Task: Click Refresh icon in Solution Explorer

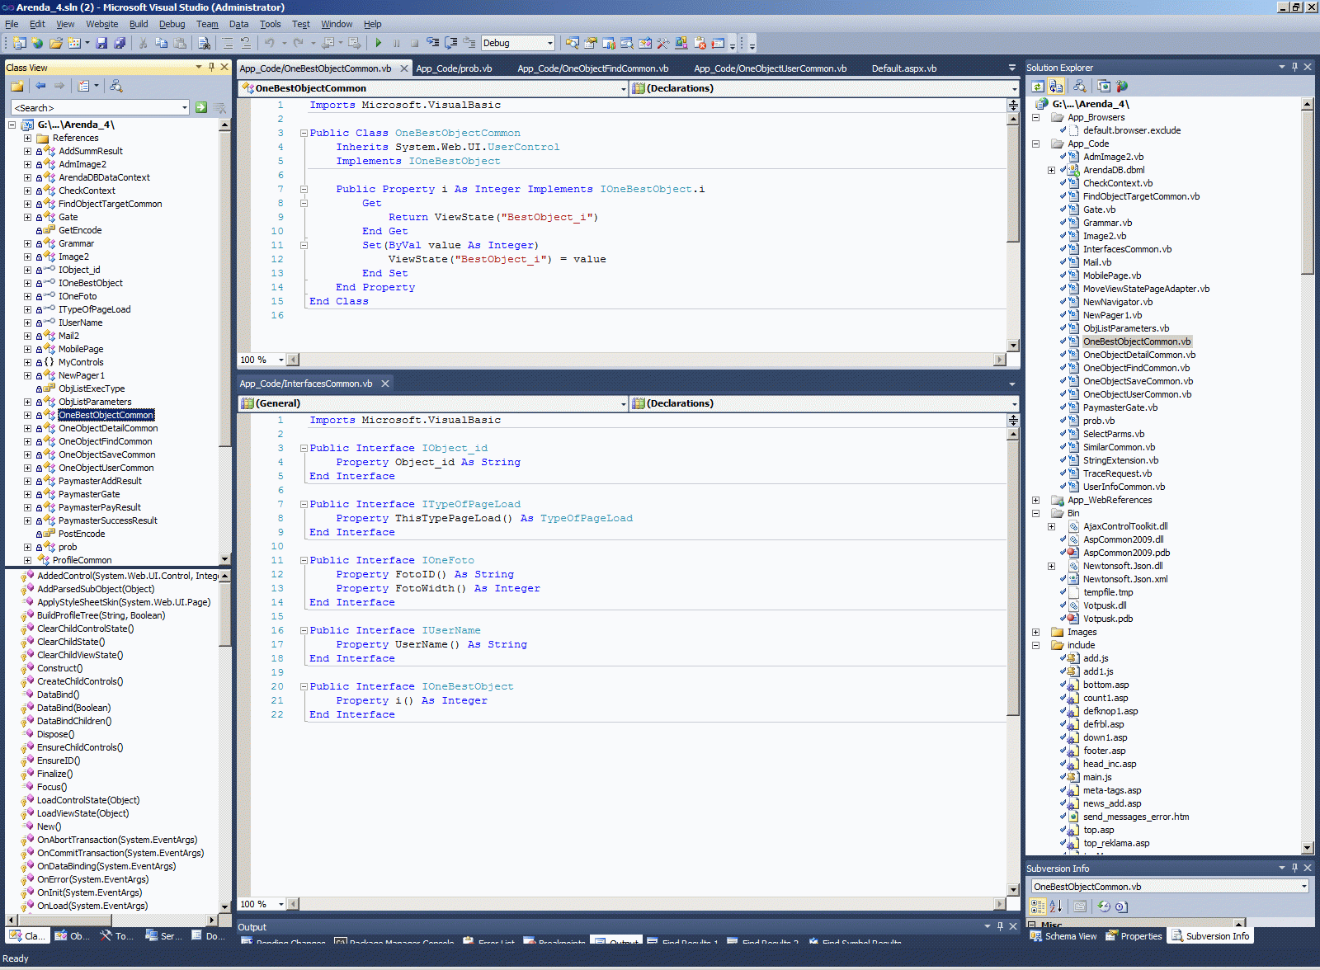Action: pos(1038,86)
